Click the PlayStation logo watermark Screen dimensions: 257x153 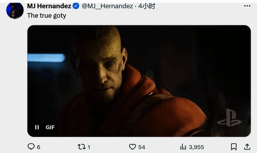[229, 118]
